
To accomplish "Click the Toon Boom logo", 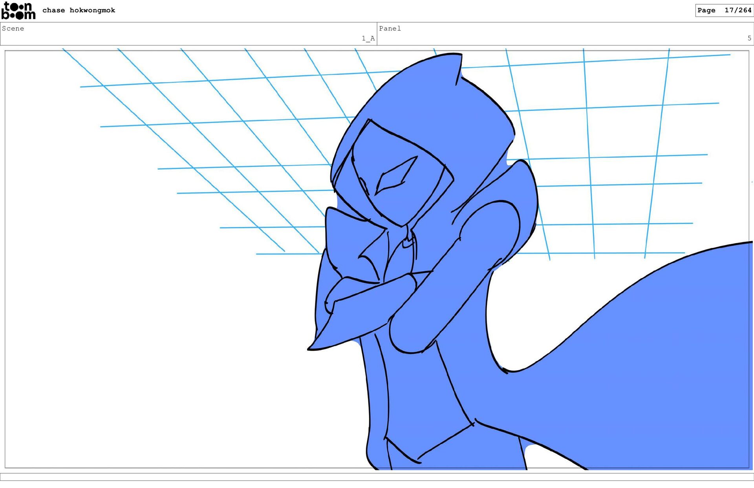I will tap(18, 11).
